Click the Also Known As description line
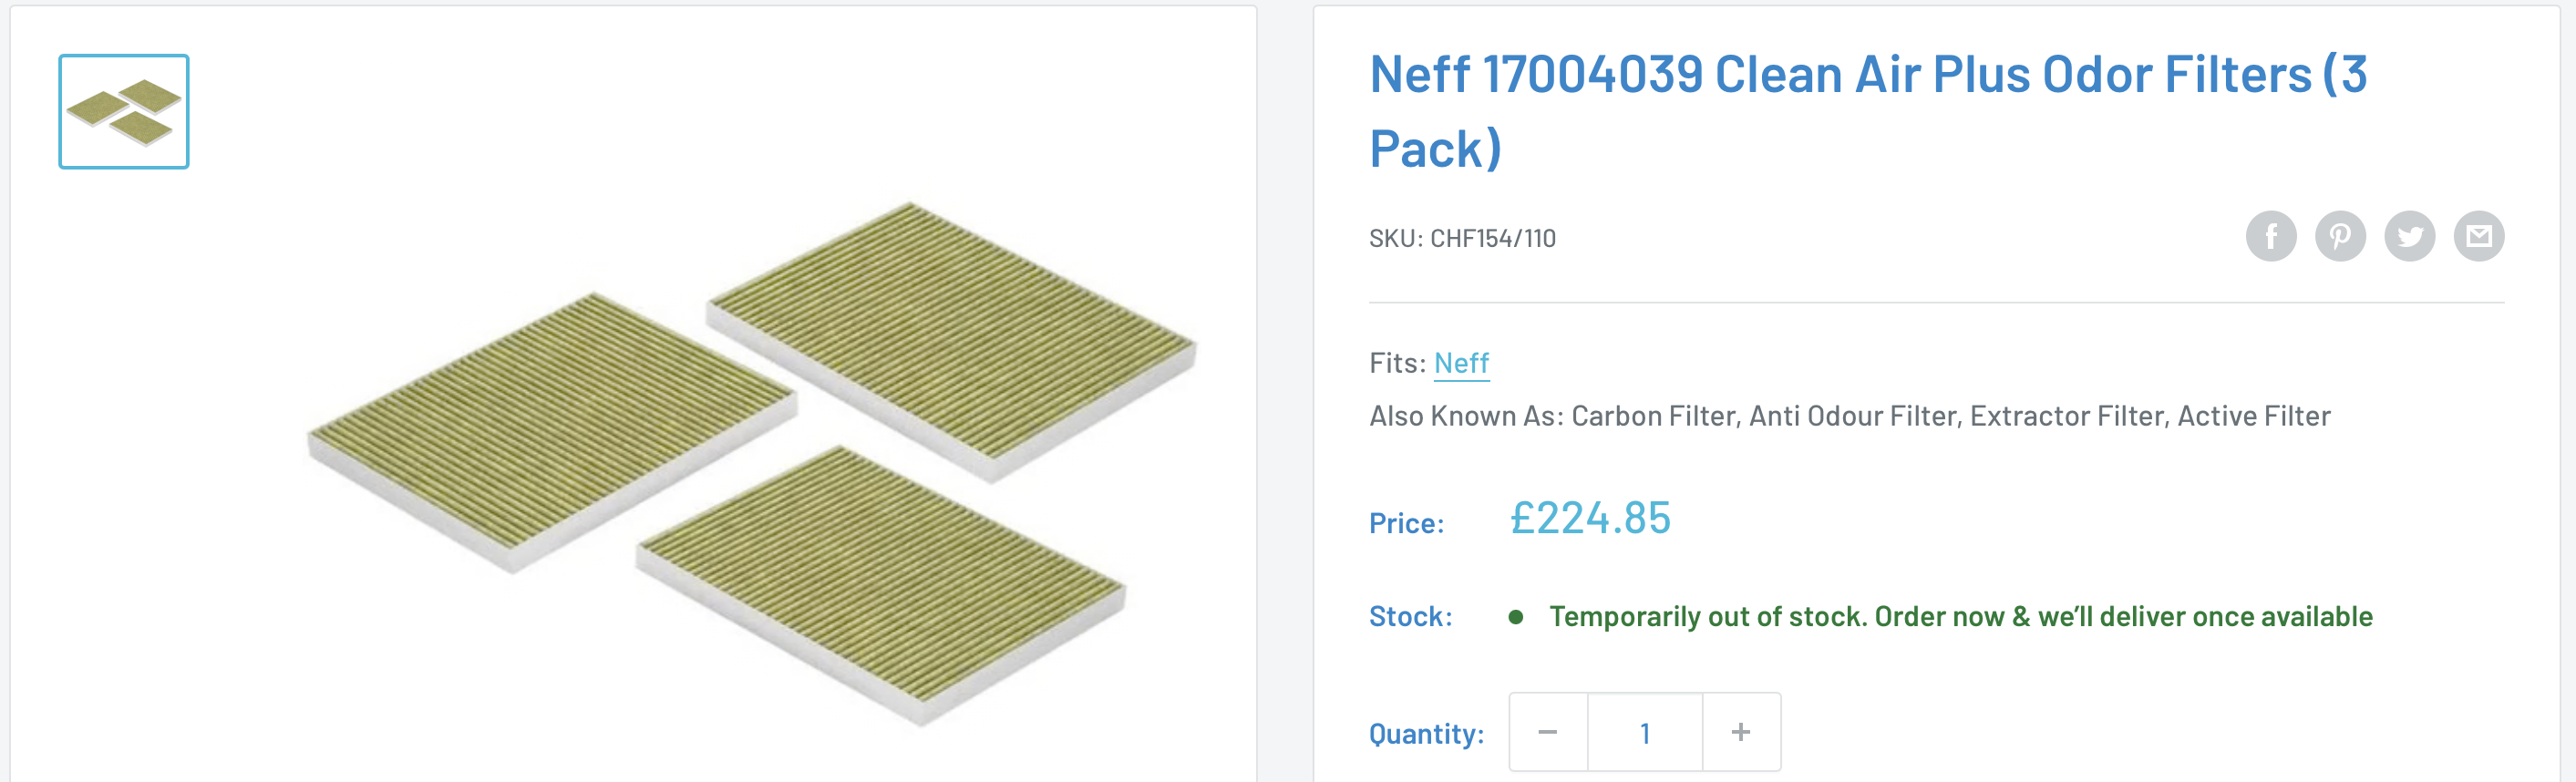The width and height of the screenshot is (2576, 782). click(1849, 416)
